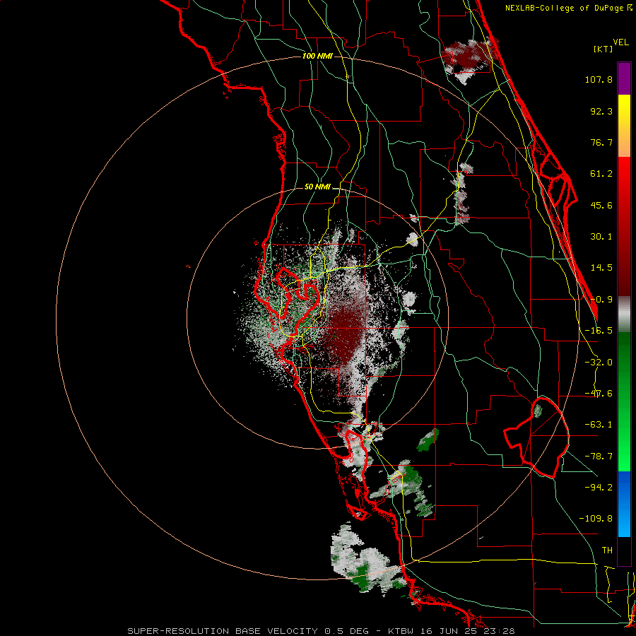
Task: Select the -94.2 legend value
Action: pyautogui.click(x=599, y=488)
